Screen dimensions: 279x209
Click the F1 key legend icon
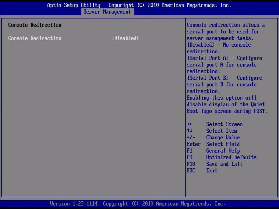(x=190, y=150)
